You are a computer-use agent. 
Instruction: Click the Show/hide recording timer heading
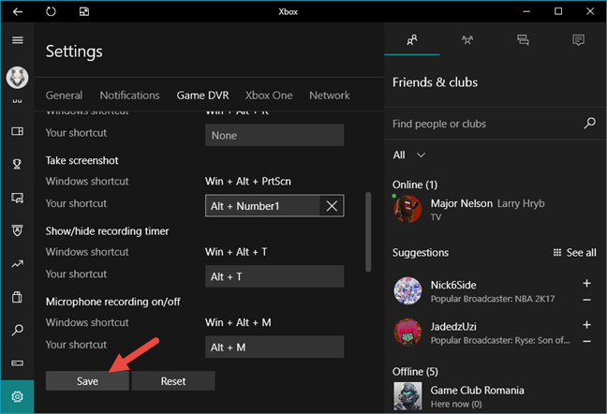(x=107, y=231)
